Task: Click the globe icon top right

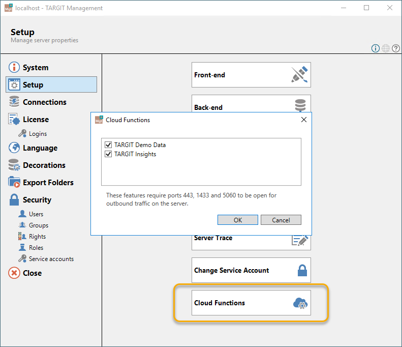Action: tap(386, 48)
